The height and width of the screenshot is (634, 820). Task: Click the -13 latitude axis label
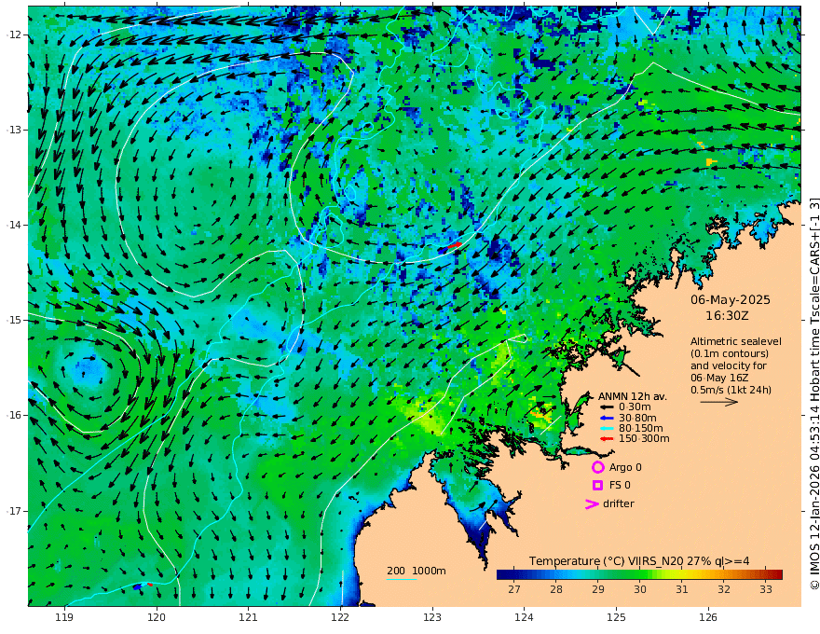pos(14,130)
